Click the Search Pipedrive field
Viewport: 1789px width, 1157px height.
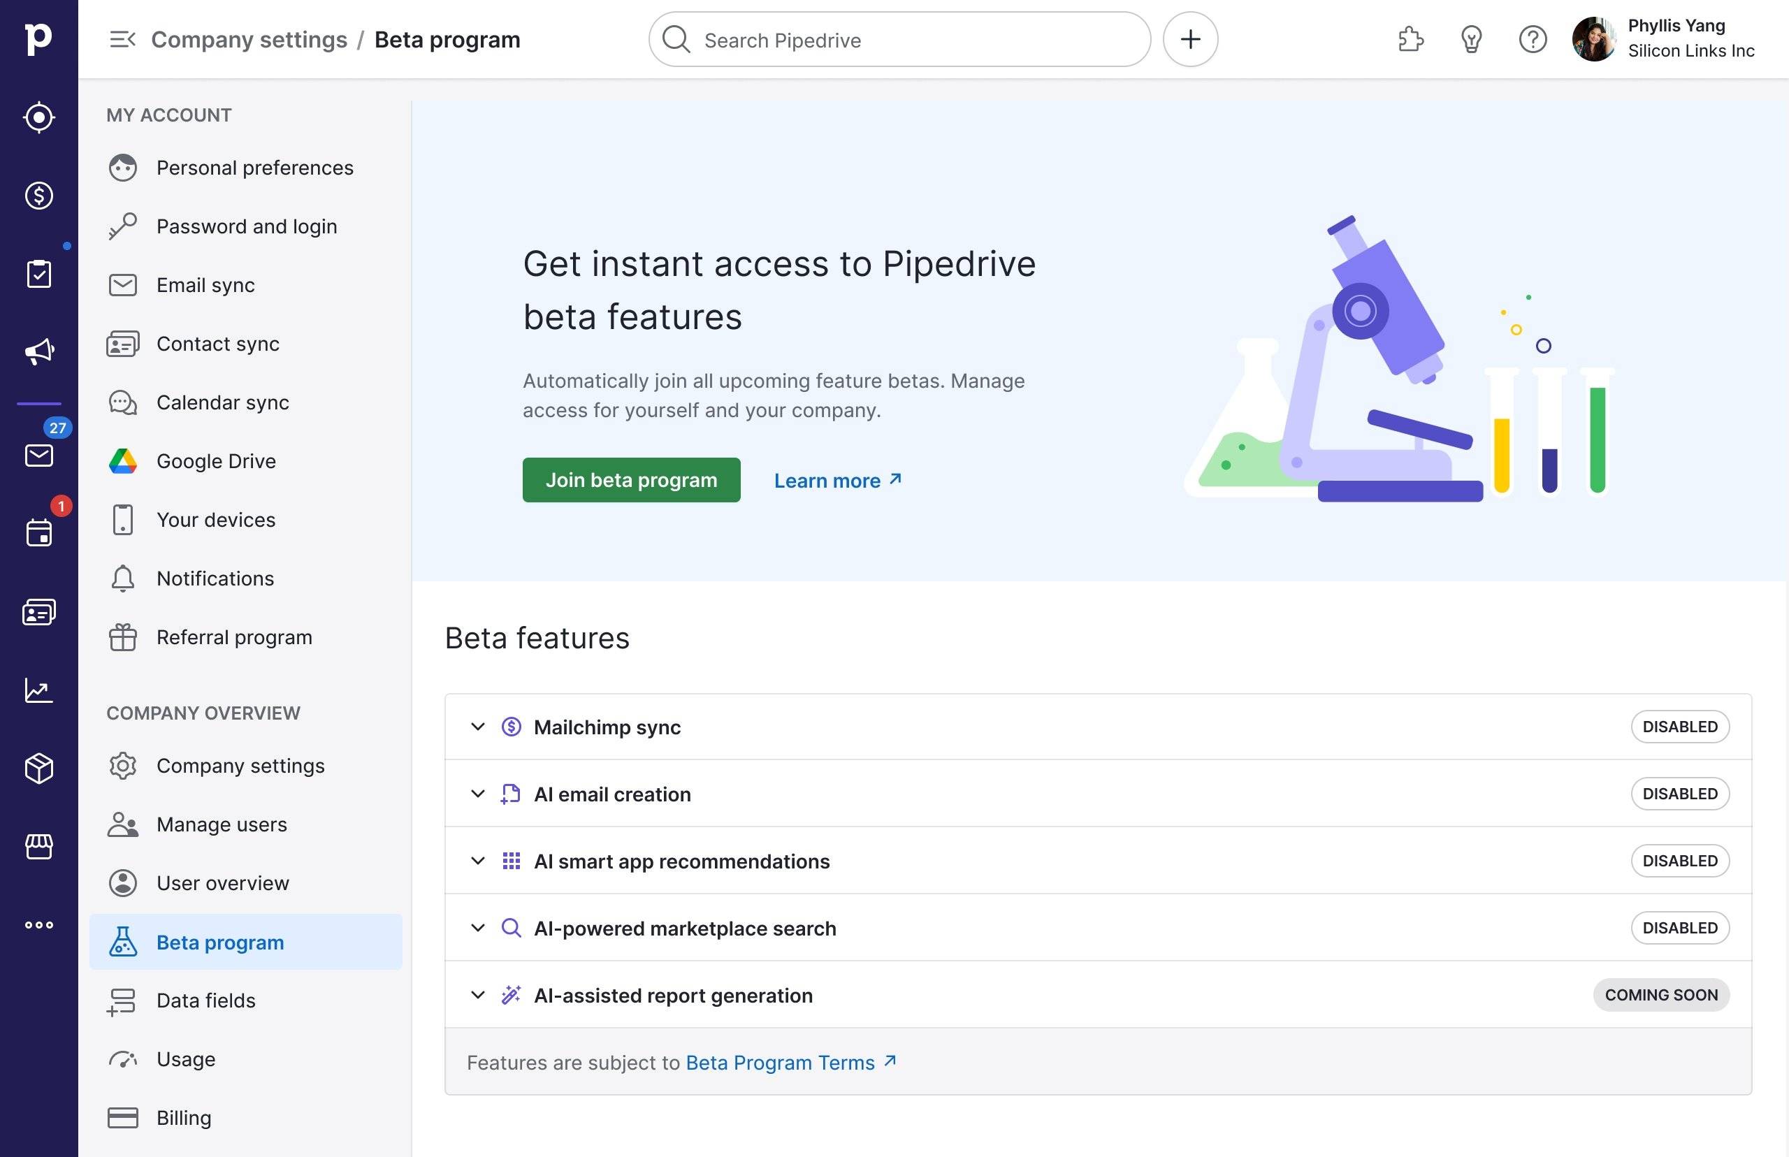899,39
